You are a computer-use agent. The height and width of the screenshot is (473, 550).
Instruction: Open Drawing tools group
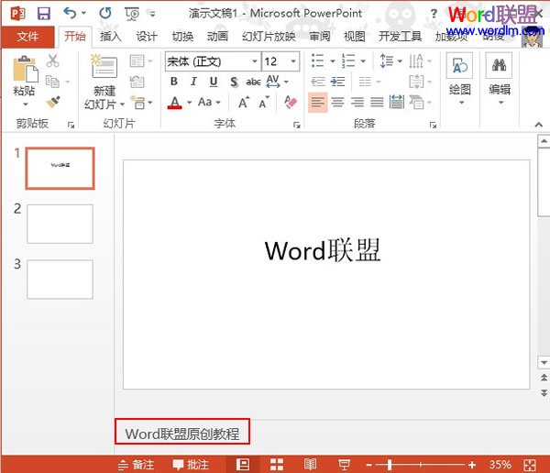(x=460, y=79)
